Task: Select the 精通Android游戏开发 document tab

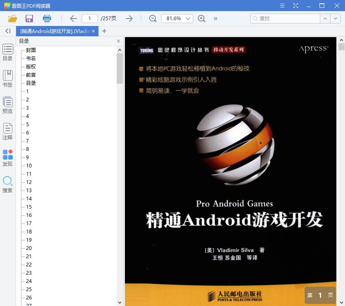Action: (56, 31)
